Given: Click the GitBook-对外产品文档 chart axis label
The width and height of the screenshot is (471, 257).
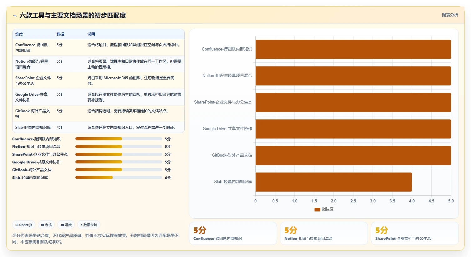Looking at the screenshot, I should (x=232, y=155).
